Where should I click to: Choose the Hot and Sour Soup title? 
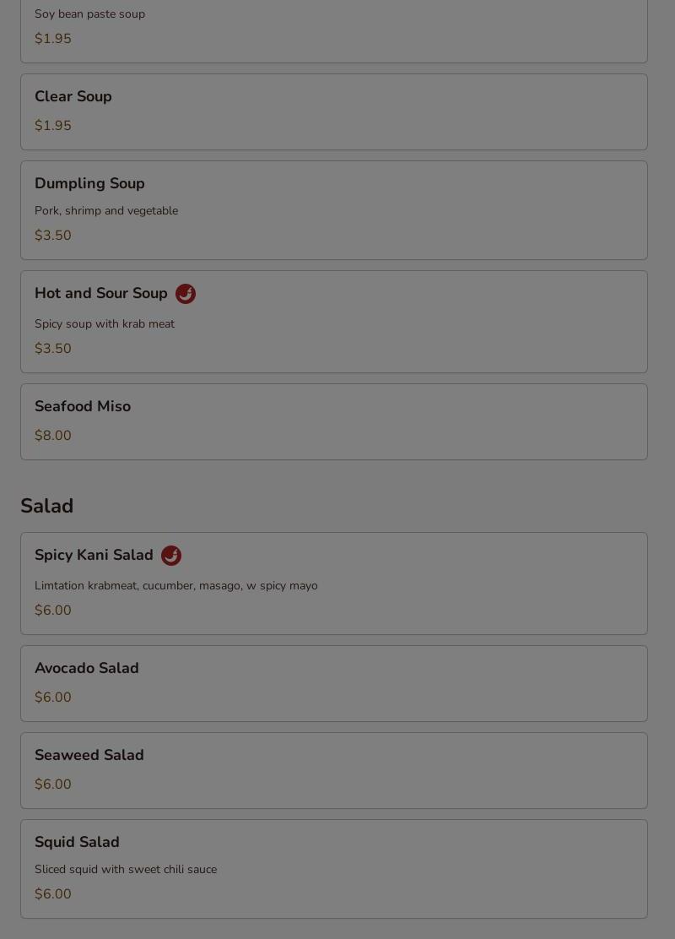(x=101, y=293)
